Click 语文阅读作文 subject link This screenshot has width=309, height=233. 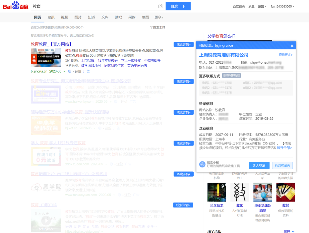(114, 65)
